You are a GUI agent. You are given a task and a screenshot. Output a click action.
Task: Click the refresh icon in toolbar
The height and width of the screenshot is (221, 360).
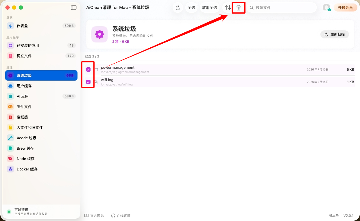click(x=178, y=8)
